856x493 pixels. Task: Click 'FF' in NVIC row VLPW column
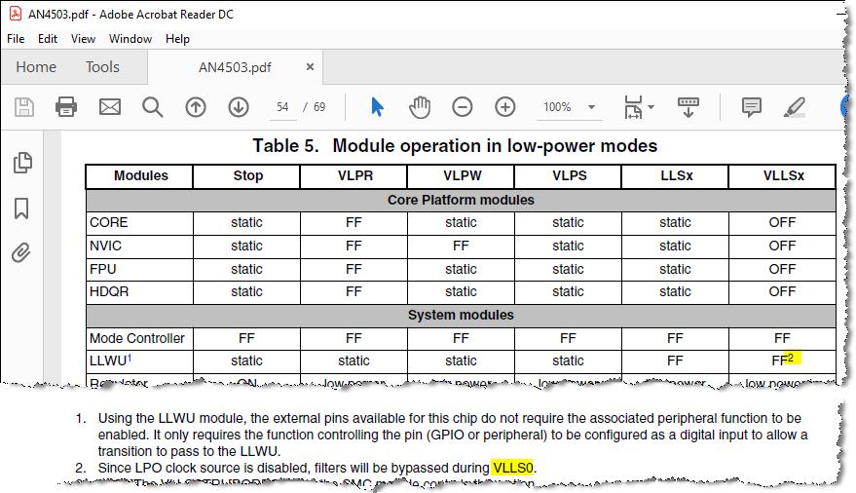click(x=461, y=246)
